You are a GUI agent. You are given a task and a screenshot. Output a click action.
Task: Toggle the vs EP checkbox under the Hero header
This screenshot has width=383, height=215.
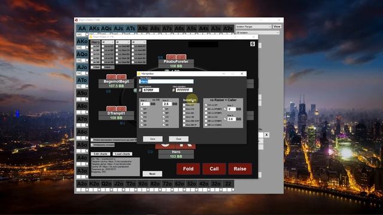click(92, 47)
